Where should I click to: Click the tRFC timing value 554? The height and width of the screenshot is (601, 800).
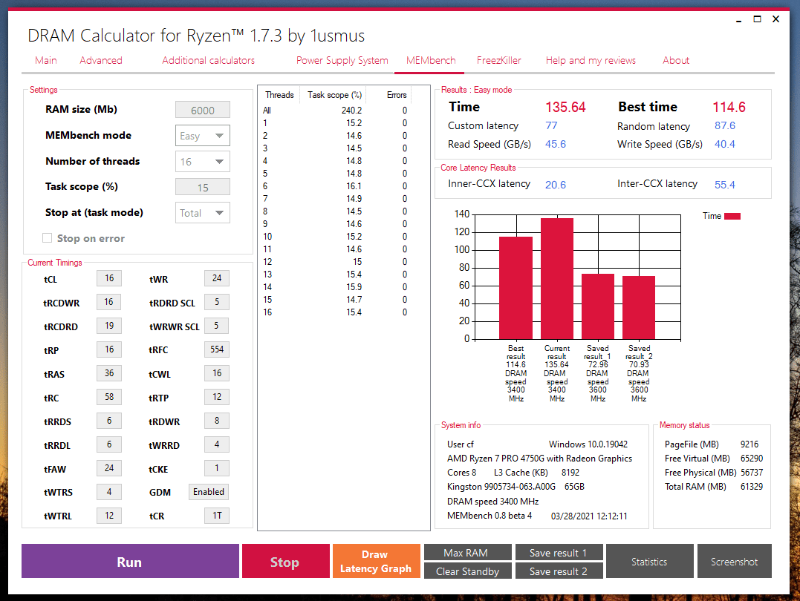(x=217, y=349)
